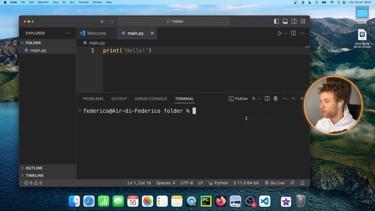Viewport: 375px width, 211px height.
Task: Open notifications bell icon
Action: [302, 183]
